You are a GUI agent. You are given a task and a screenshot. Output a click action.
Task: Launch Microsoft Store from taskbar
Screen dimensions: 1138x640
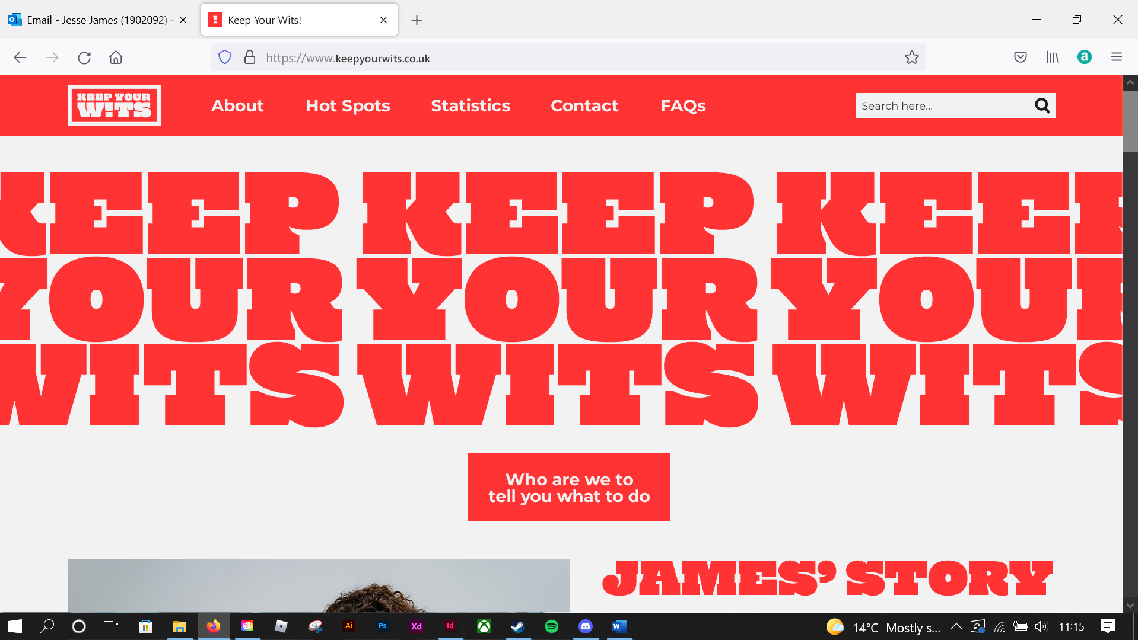[145, 626]
